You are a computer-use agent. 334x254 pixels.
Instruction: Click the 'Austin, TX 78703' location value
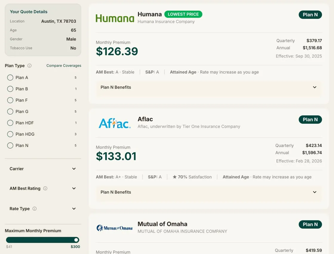pos(59,21)
